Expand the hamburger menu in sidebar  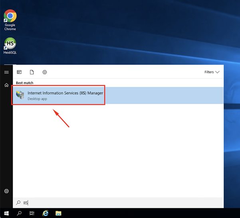[x=6, y=72]
